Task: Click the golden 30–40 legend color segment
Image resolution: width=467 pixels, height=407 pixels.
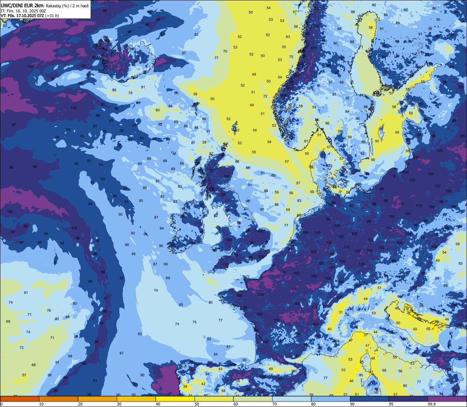Action: click(x=136, y=399)
